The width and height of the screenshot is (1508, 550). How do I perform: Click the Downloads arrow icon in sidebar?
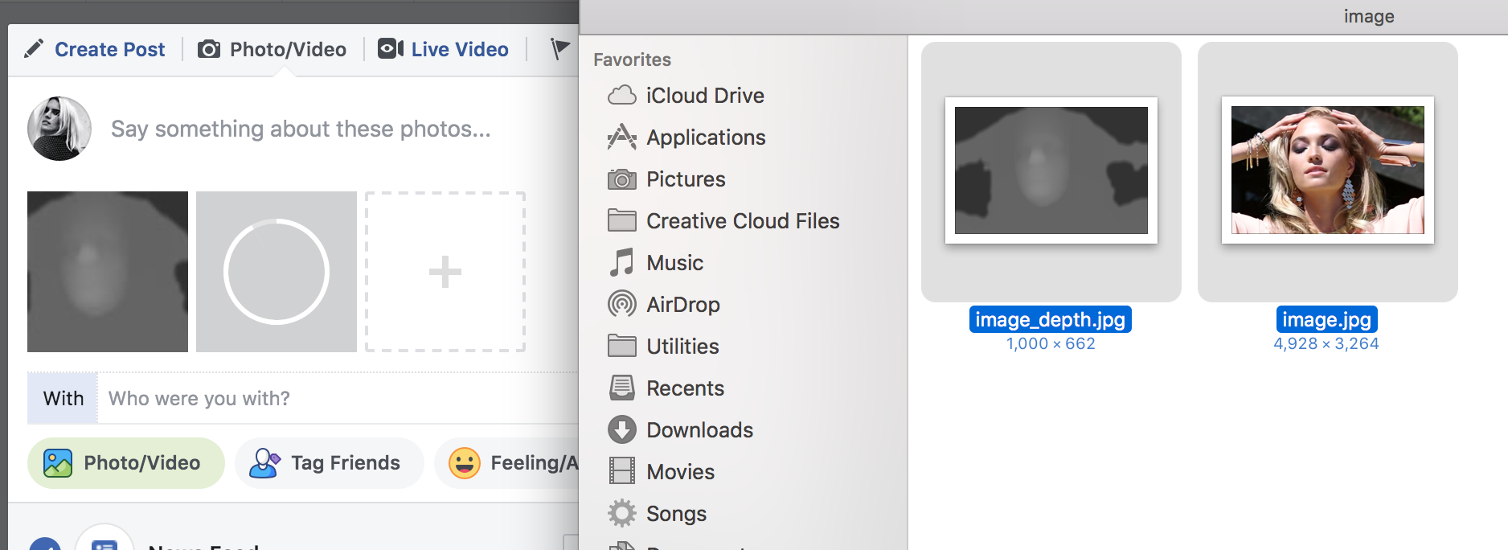(x=622, y=429)
